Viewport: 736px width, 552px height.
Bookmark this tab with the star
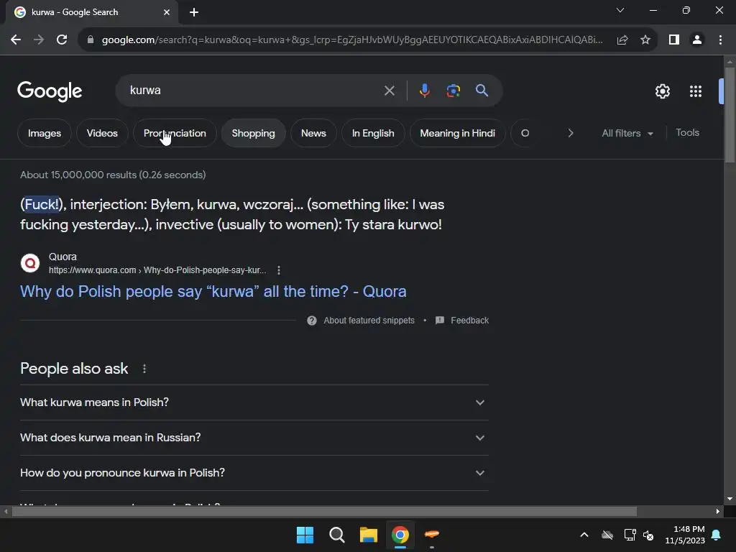point(645,40)
